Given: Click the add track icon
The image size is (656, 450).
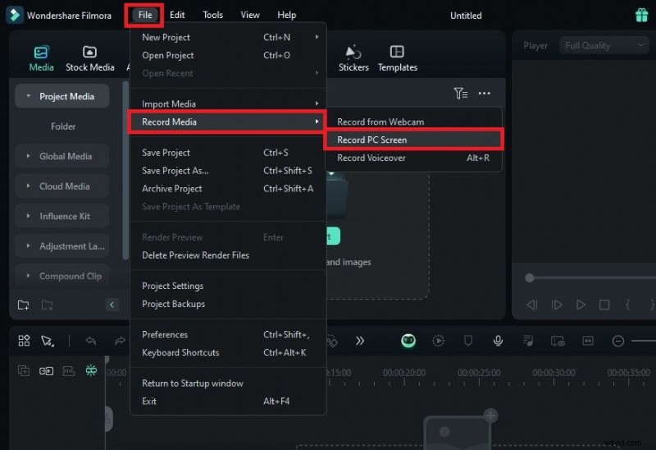Looking at the screenshot, I should pos(24,370).
